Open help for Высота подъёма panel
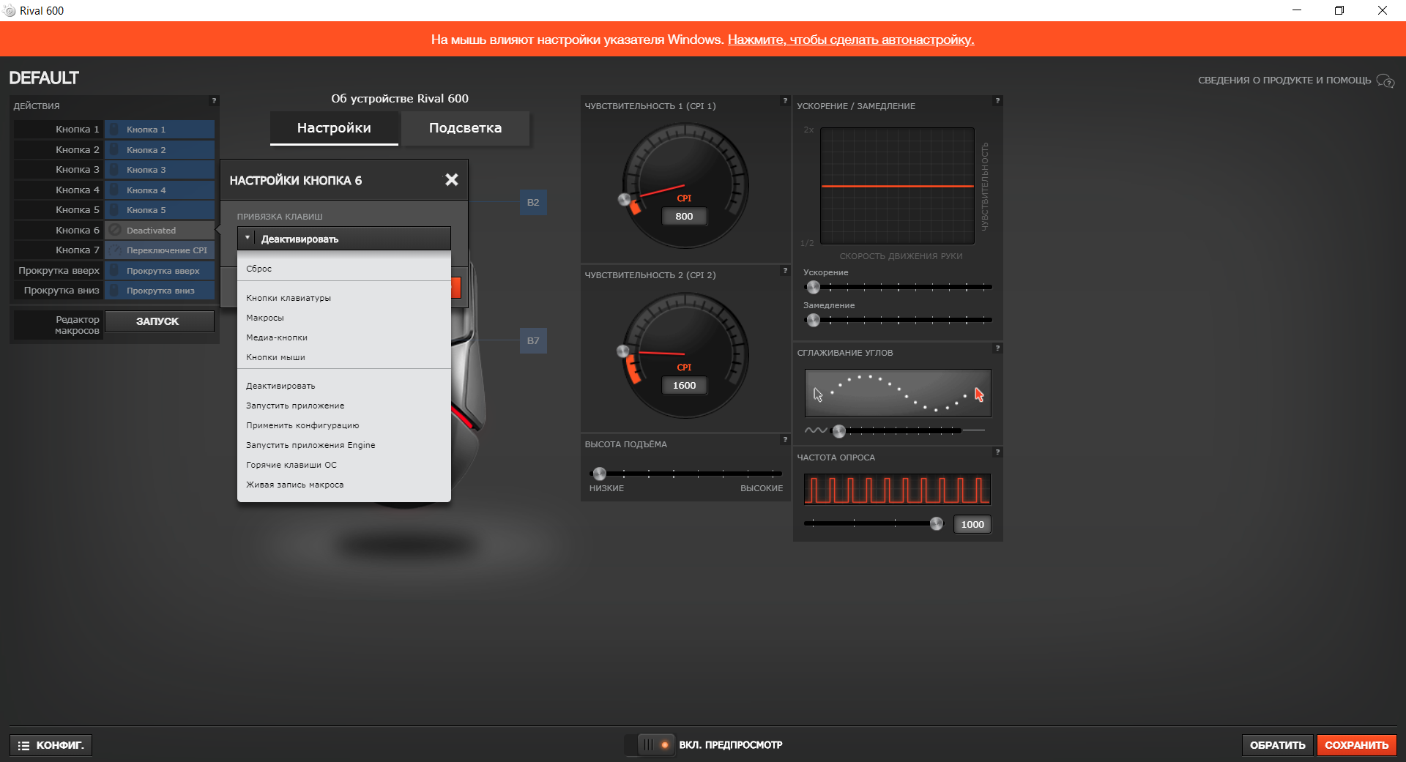The height and width of the screenshot is (762, 1406). click(x=785, y=440)
